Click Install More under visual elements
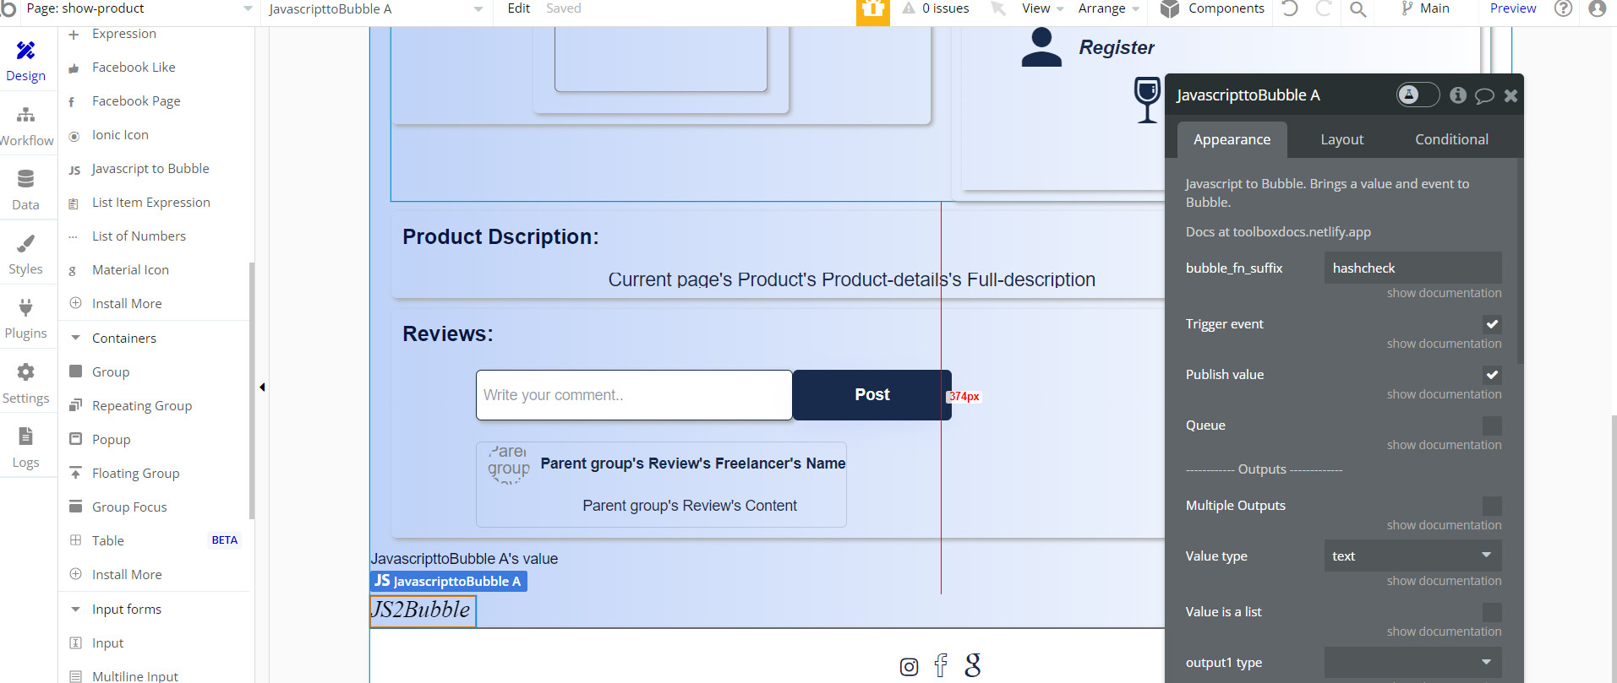The image size is (1617, 683). [x=126, y=304]
